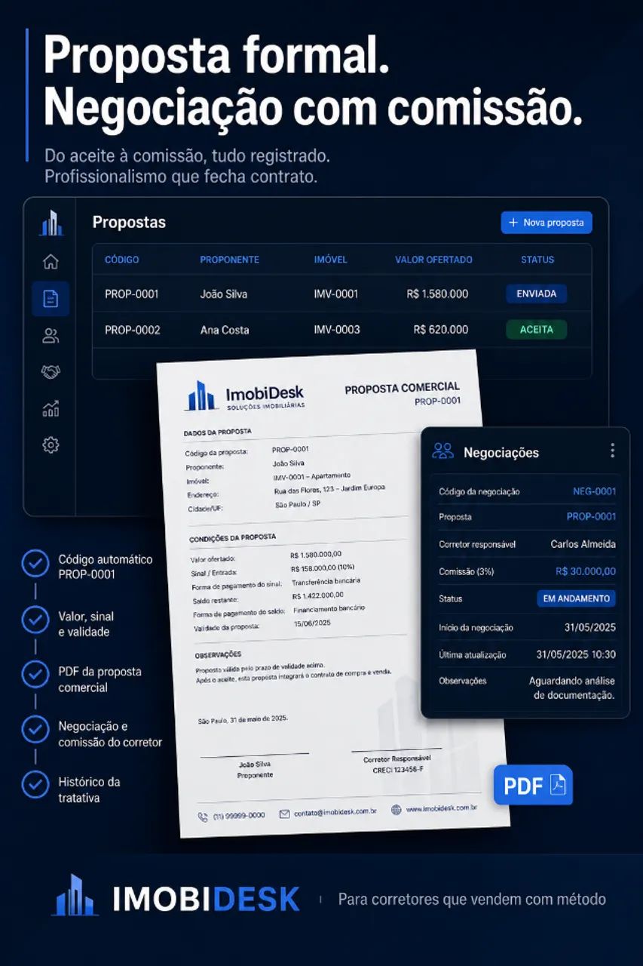Sort by the VALOR OFERTADO column header
This screenshot has width=643, height=966.
click(x=433, y=260)
